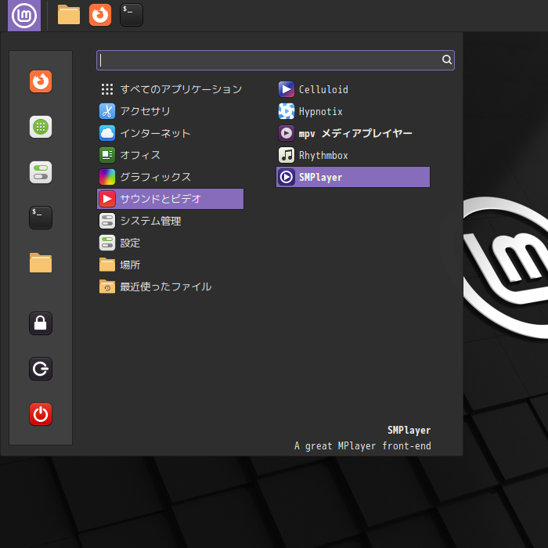This screenshot has width=548, height=548.
Task: Select the すべてのアプリケーション category
Action: pyautogui.click(x=170, y=89)
